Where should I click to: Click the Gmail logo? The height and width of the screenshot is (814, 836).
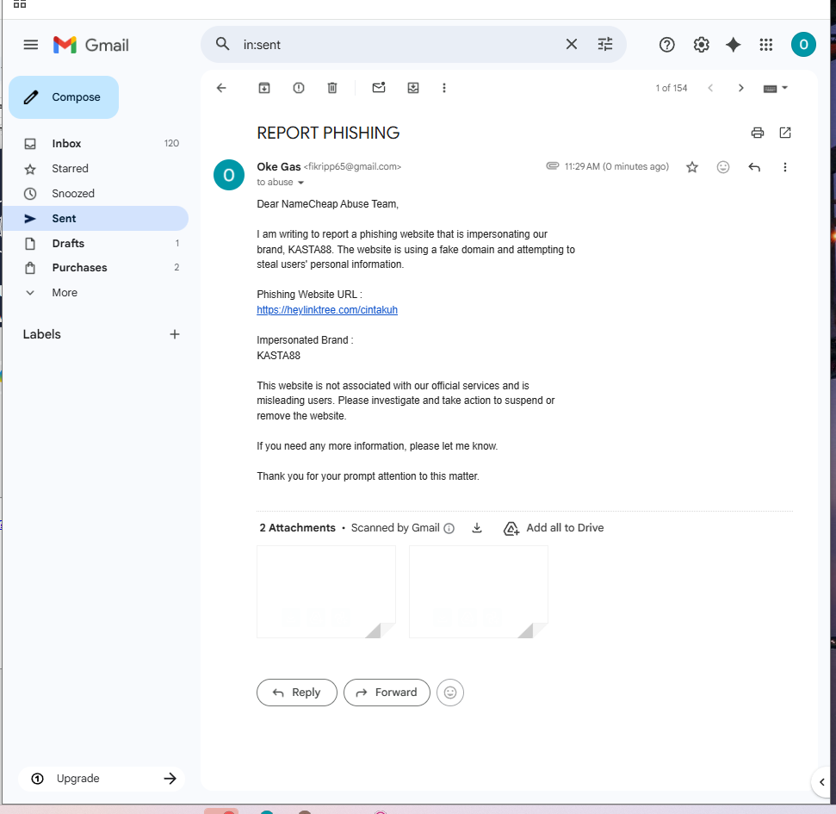coord(91,45)
